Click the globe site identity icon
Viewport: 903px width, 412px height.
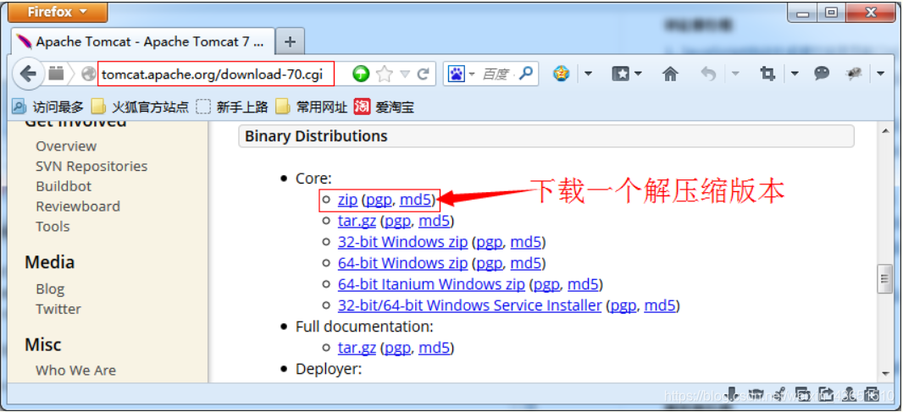coord(89,74)
